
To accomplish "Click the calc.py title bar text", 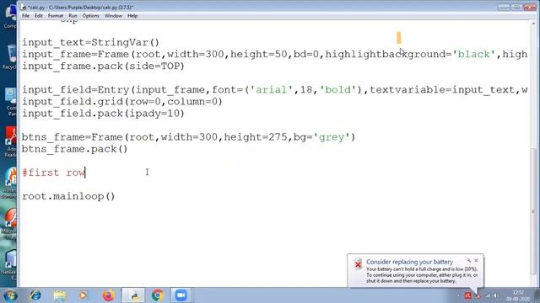I will click(x=80, y=8).
